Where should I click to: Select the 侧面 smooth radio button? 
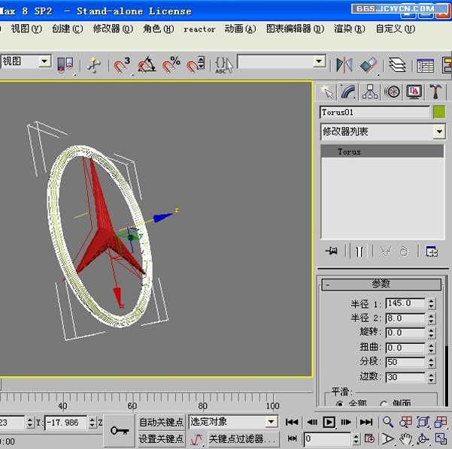pyautogui.click(x=384, y=403)
